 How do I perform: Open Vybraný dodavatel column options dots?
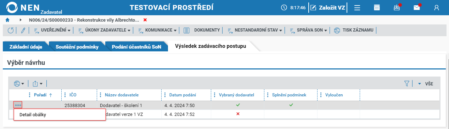pyautogui.click(x=214, y=95)
